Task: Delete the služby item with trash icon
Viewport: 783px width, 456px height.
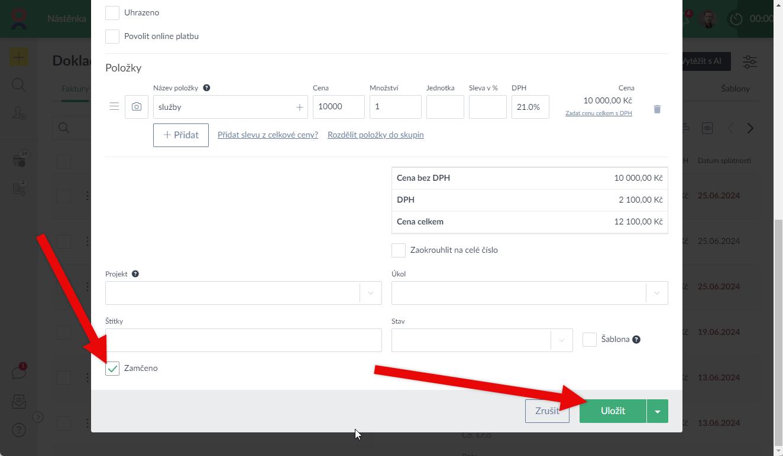Action: [657, 109]
